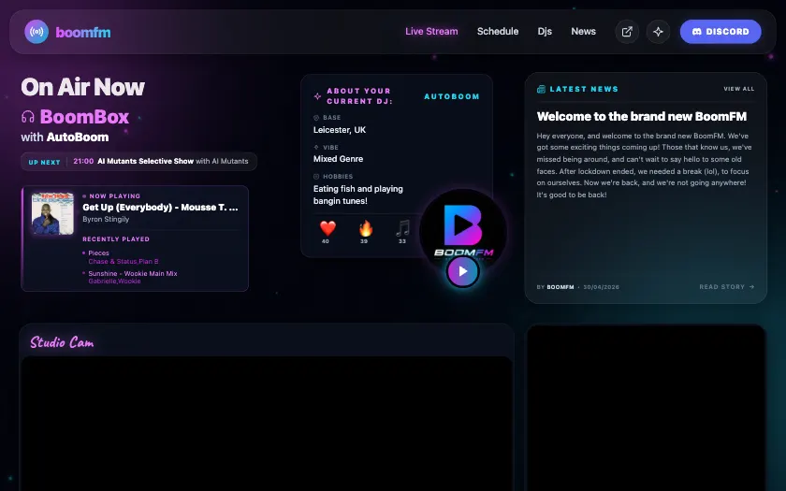Click the heart reaction emoji

coord(327,228)
